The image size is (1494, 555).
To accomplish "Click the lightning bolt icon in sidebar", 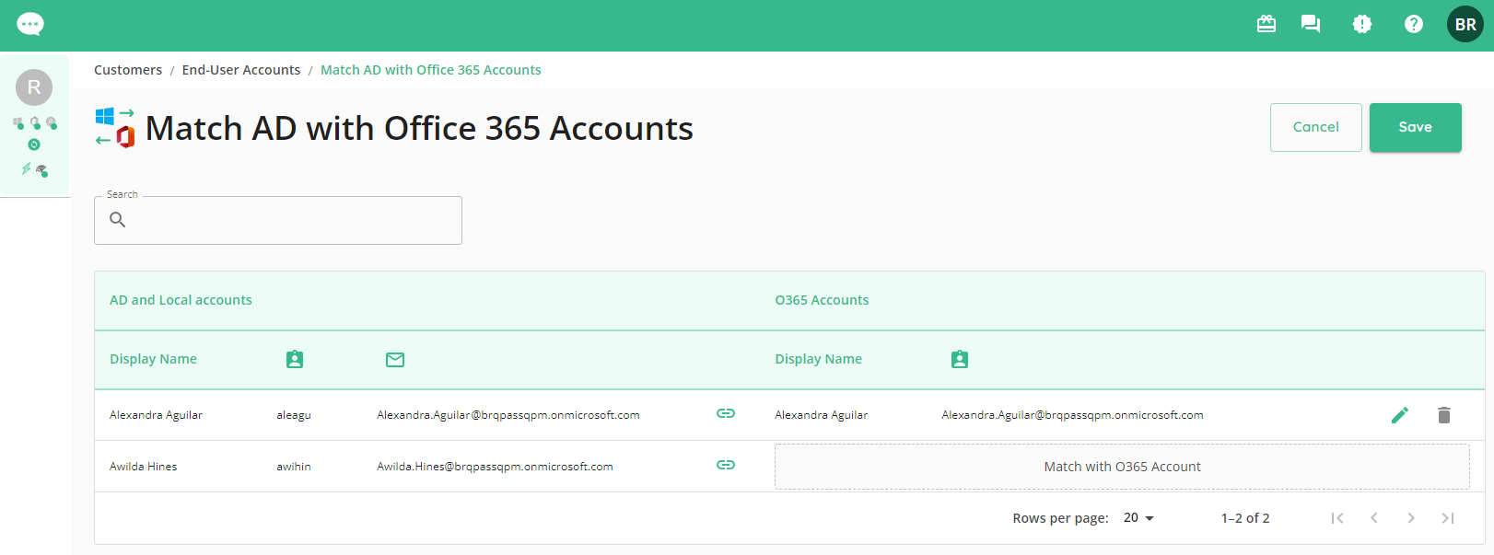I will (x=26, y=169).
